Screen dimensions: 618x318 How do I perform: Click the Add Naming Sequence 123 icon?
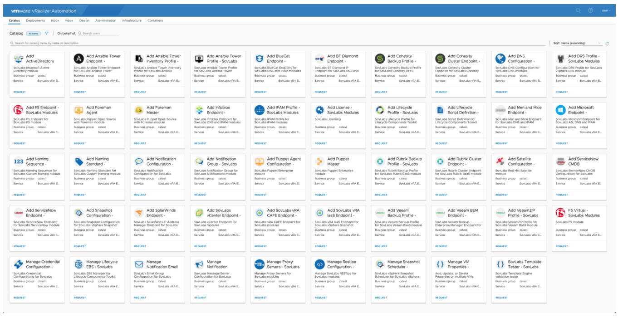click(x=19, y=161)
